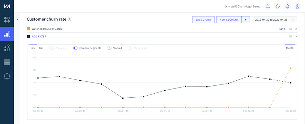This screenshot has width=305, height=124.
Task: Click the dark data point at Aug 31, 19
Action: (123, 98)
